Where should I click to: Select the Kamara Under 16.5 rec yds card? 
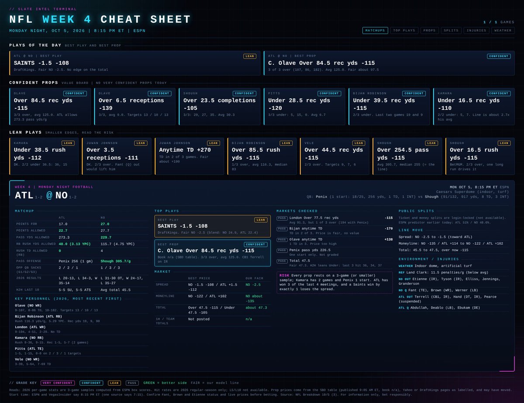point(474,107)
